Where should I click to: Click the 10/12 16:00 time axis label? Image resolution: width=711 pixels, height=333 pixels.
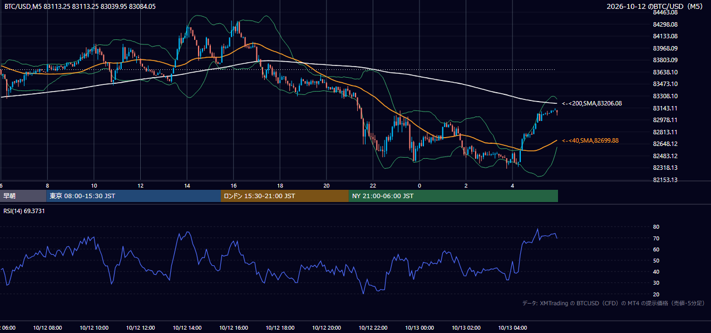point(233,328)
